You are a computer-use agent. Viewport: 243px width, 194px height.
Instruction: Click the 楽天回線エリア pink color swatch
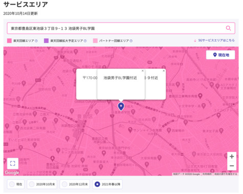pos(9,41)
